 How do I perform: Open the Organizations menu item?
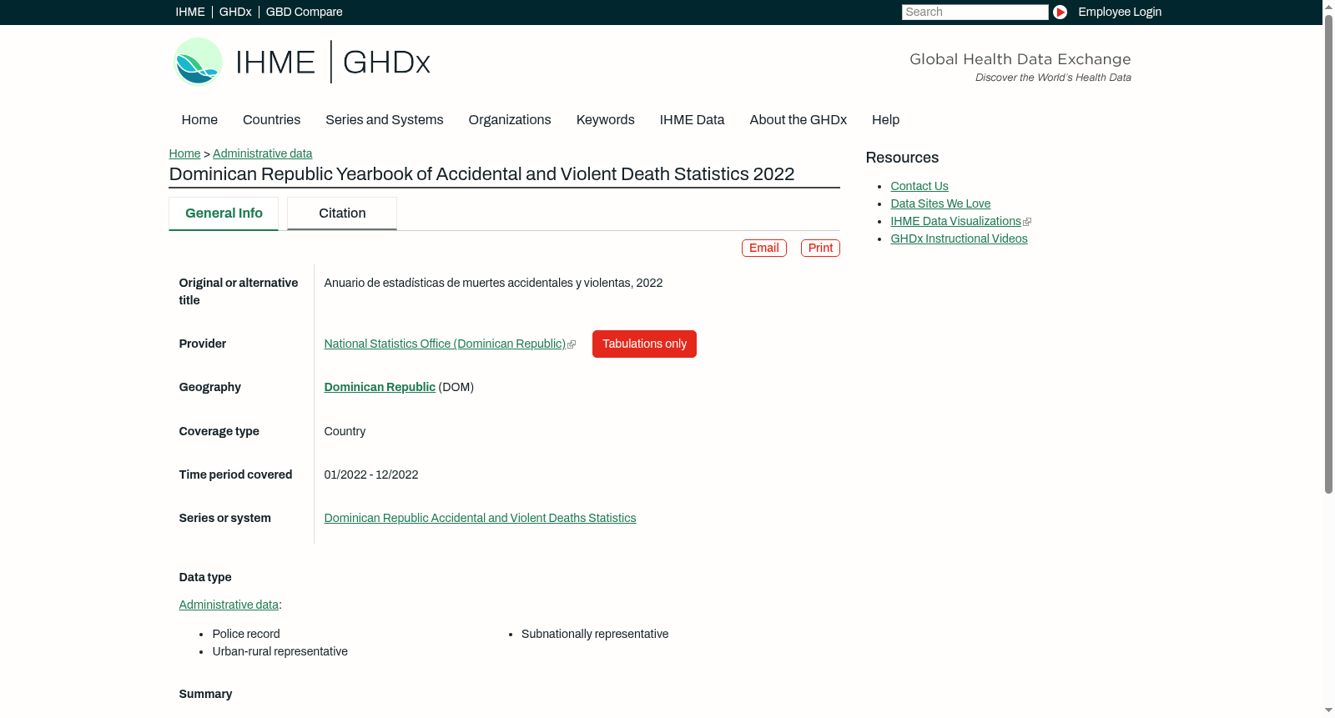point(510,120)
